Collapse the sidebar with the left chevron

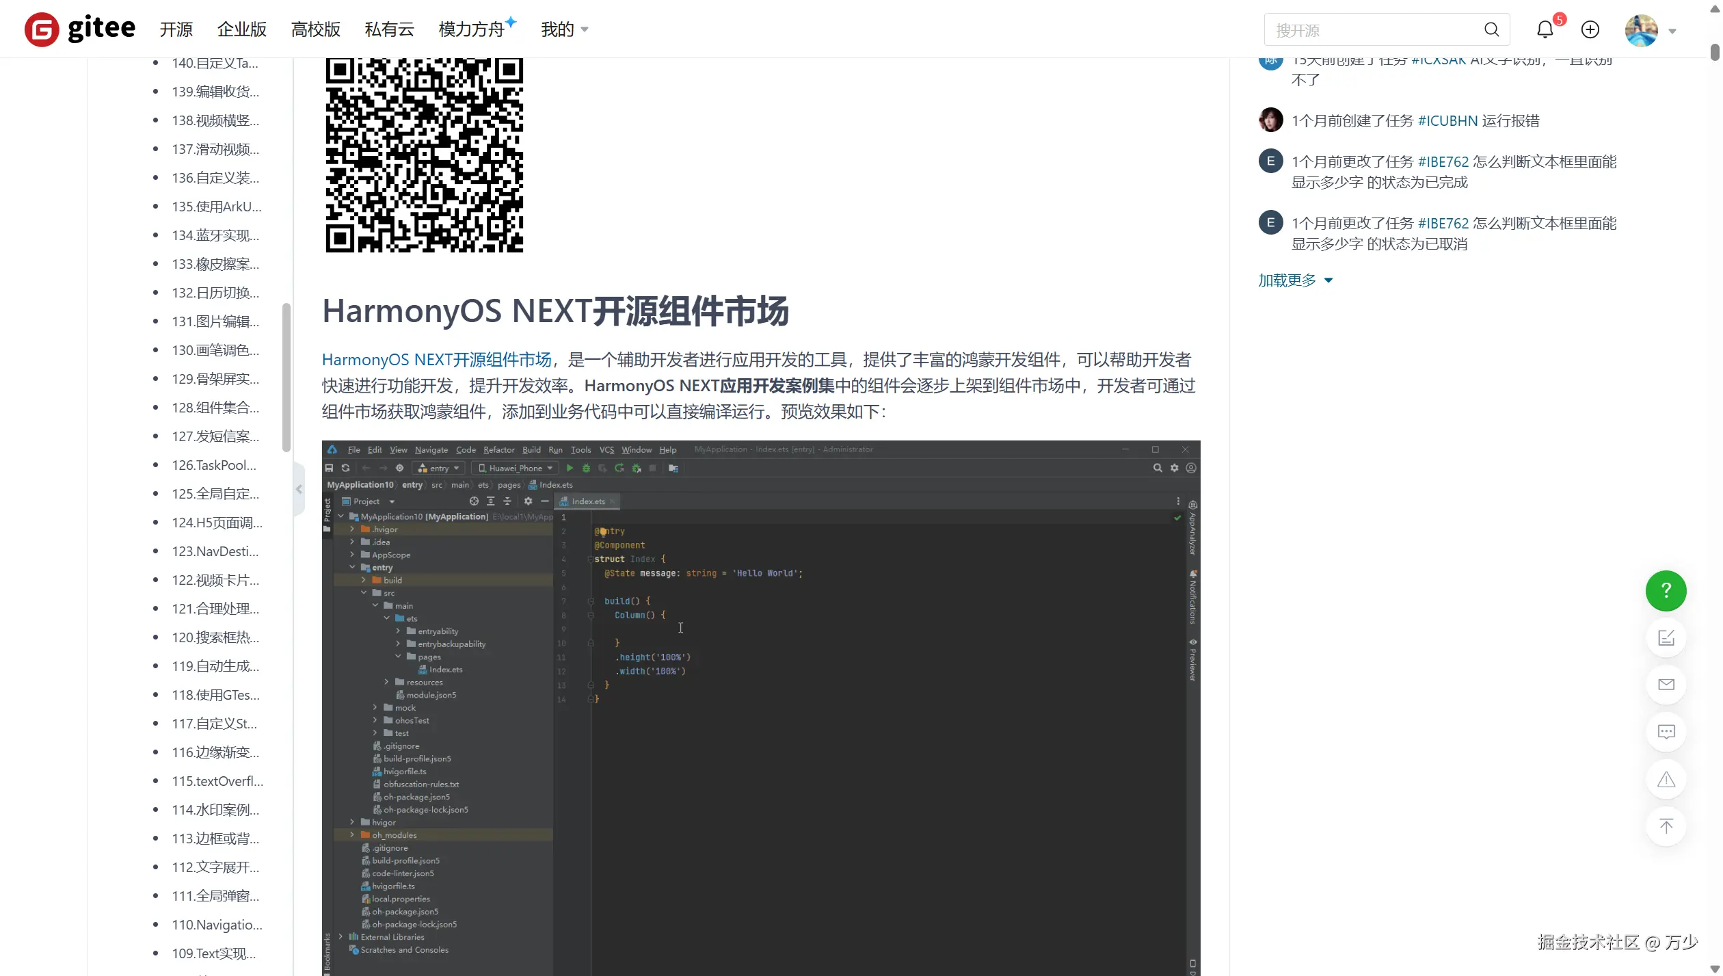coord(299,488)
